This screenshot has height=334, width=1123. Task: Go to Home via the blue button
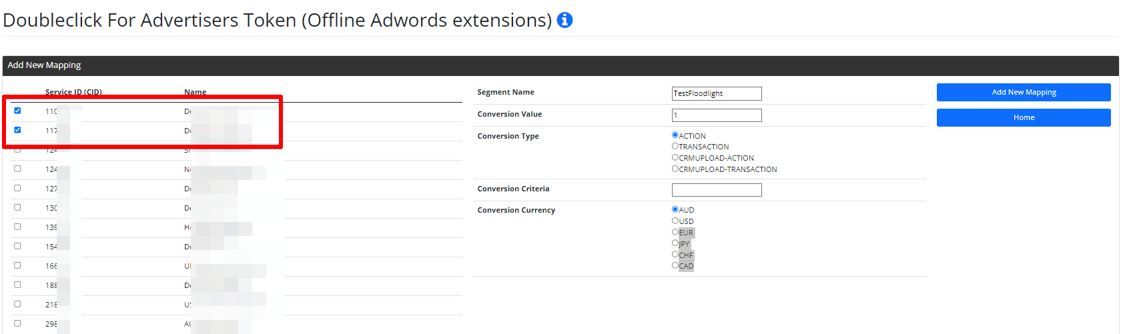point(1024,117)
